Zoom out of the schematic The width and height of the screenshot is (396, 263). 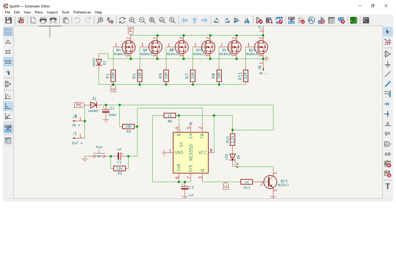pos(142,20)
